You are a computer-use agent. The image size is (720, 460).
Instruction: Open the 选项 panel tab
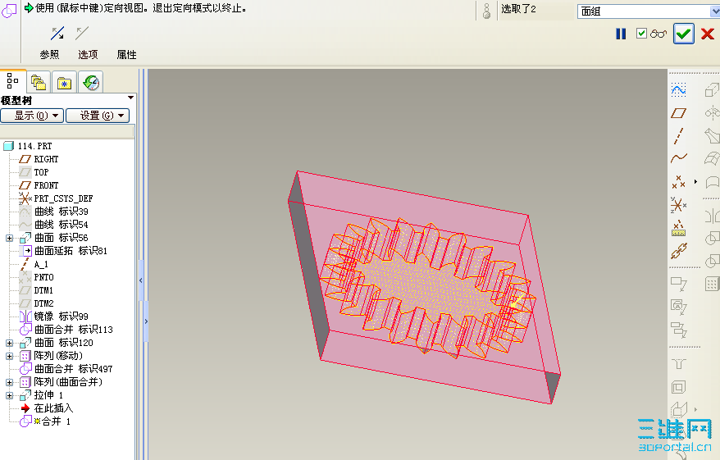click(88, 55)
